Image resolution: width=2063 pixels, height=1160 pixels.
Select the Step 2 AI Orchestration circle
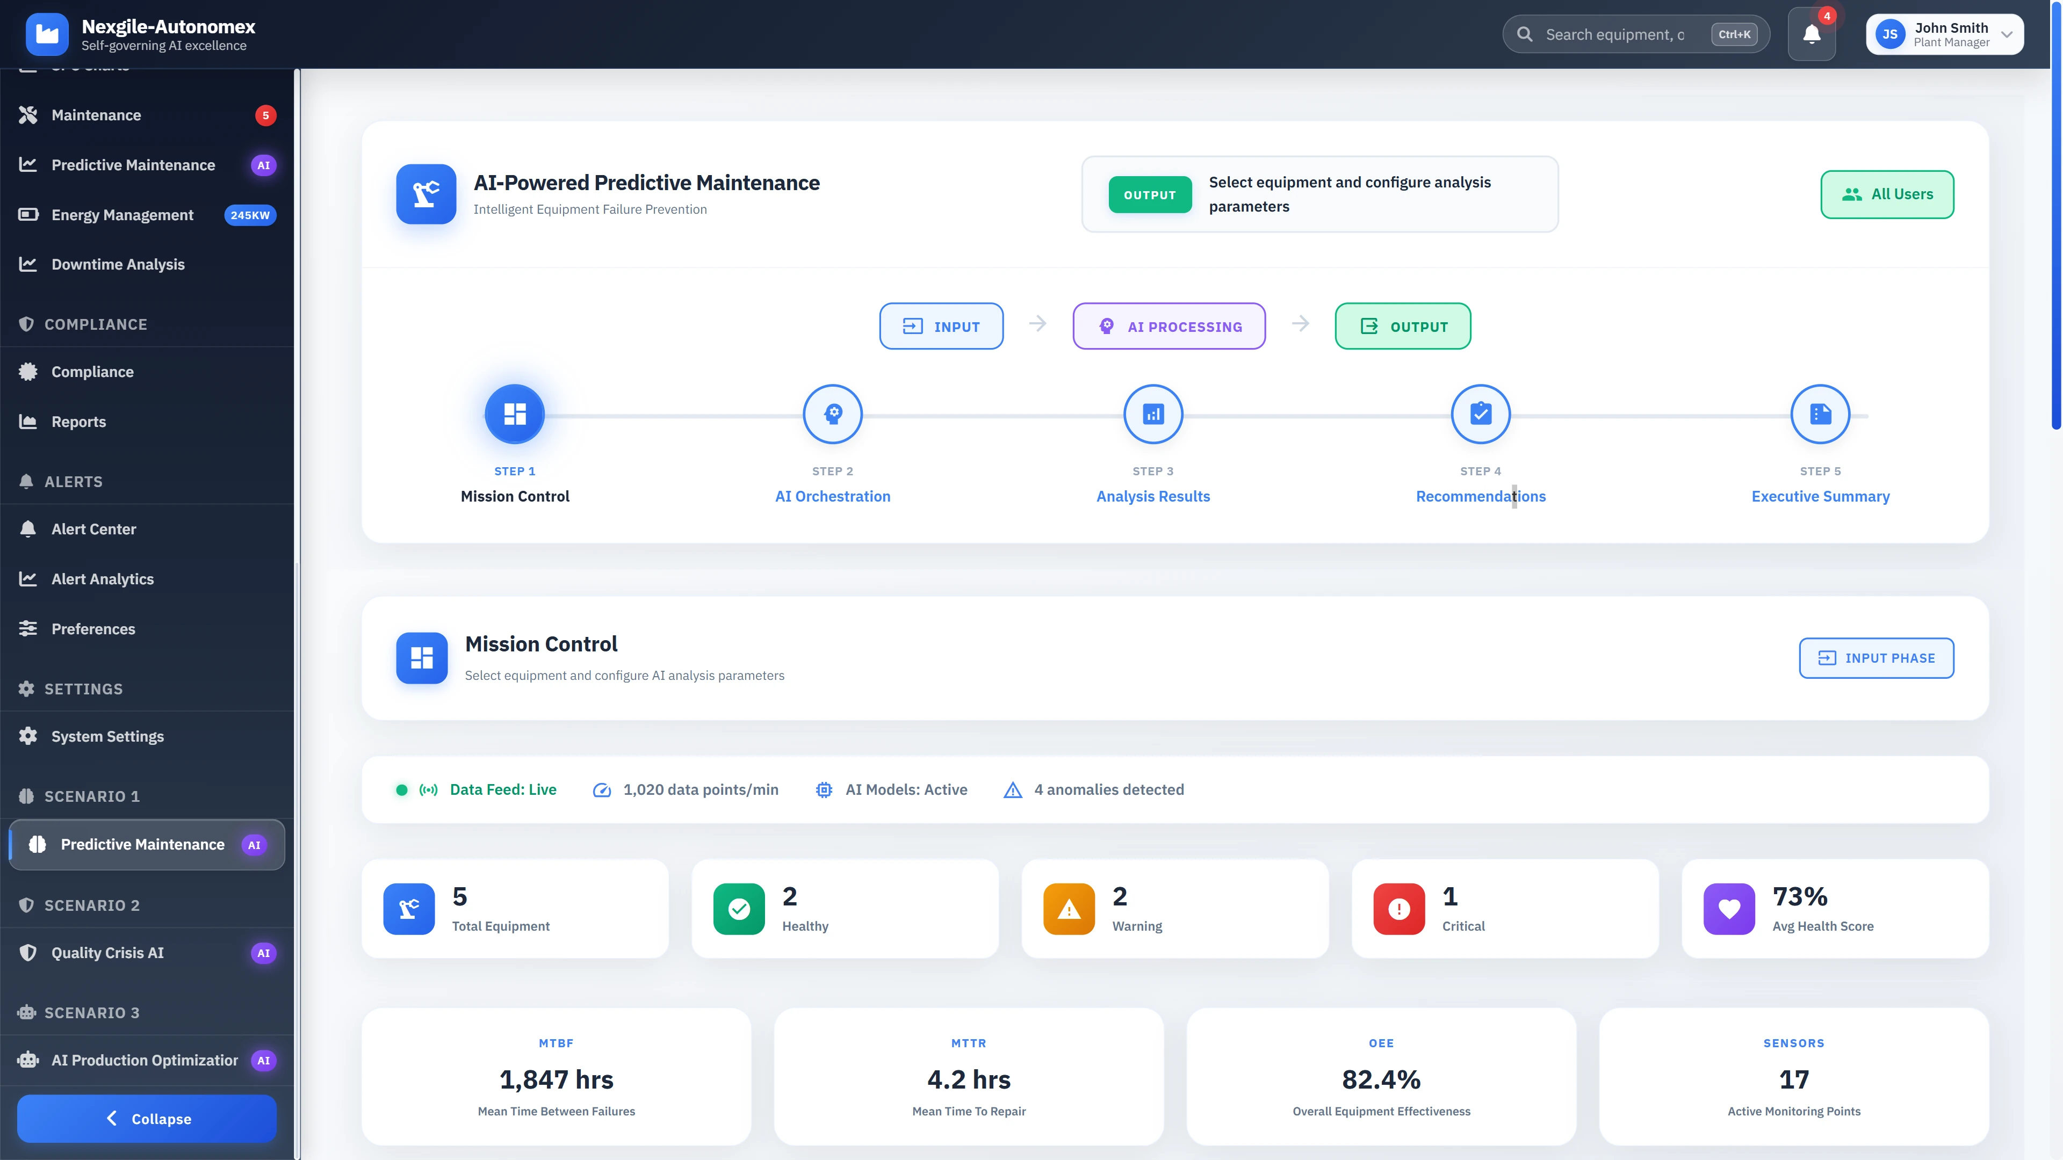click(832, 414)
